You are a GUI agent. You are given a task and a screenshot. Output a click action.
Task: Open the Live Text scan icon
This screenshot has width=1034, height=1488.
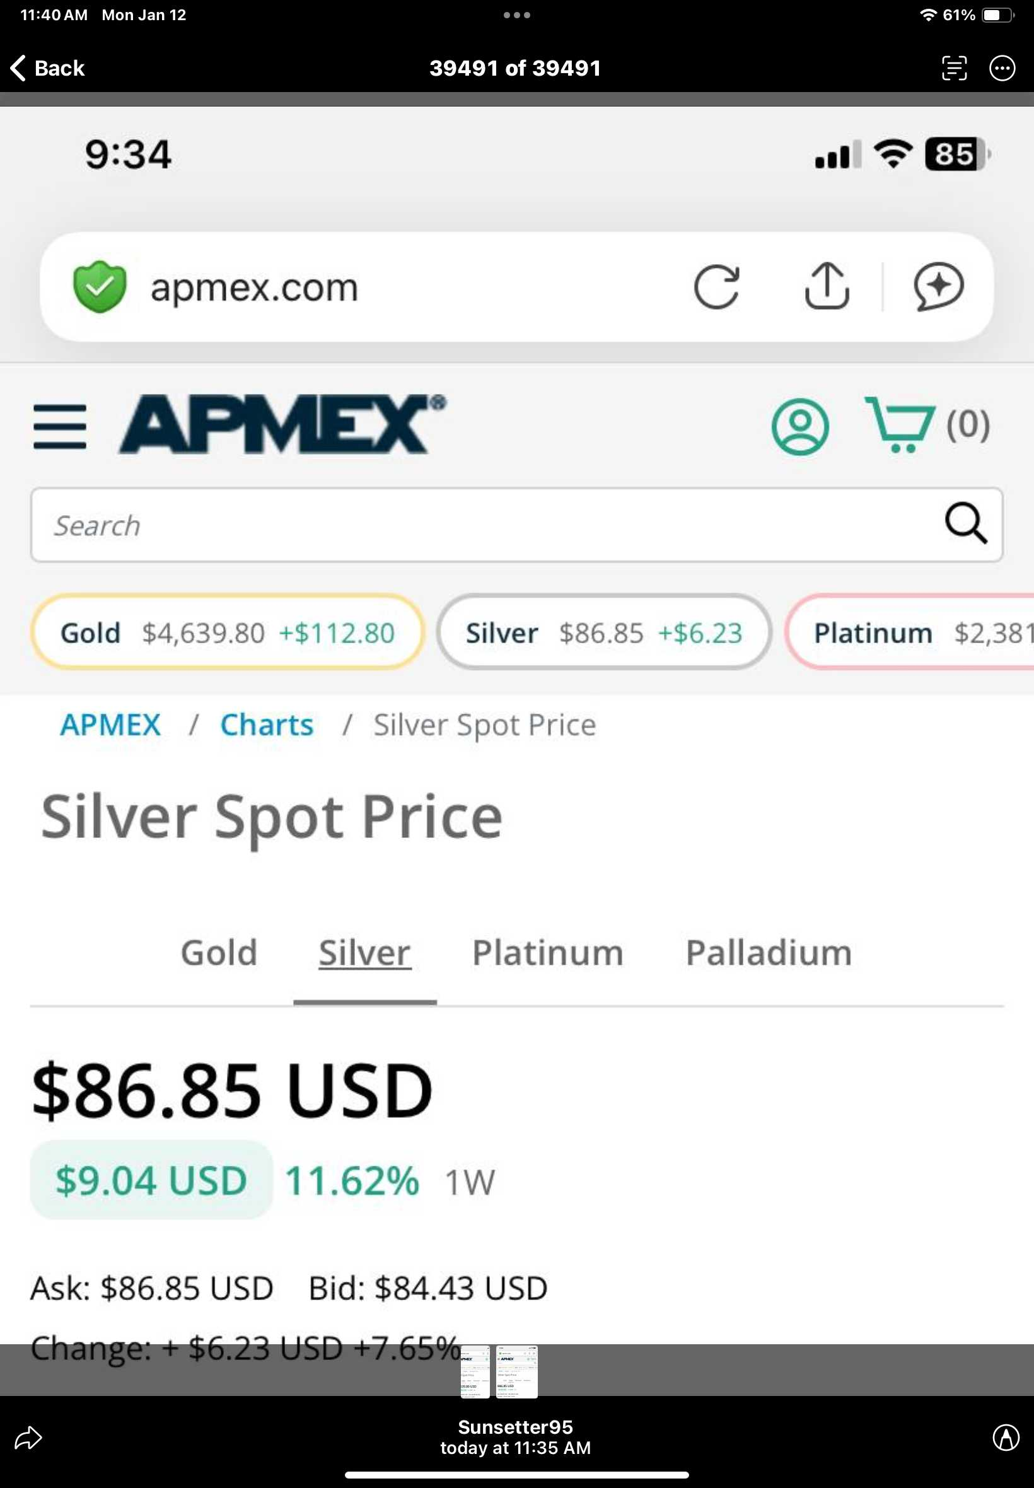pyautogui.click(x=954, y=68)
